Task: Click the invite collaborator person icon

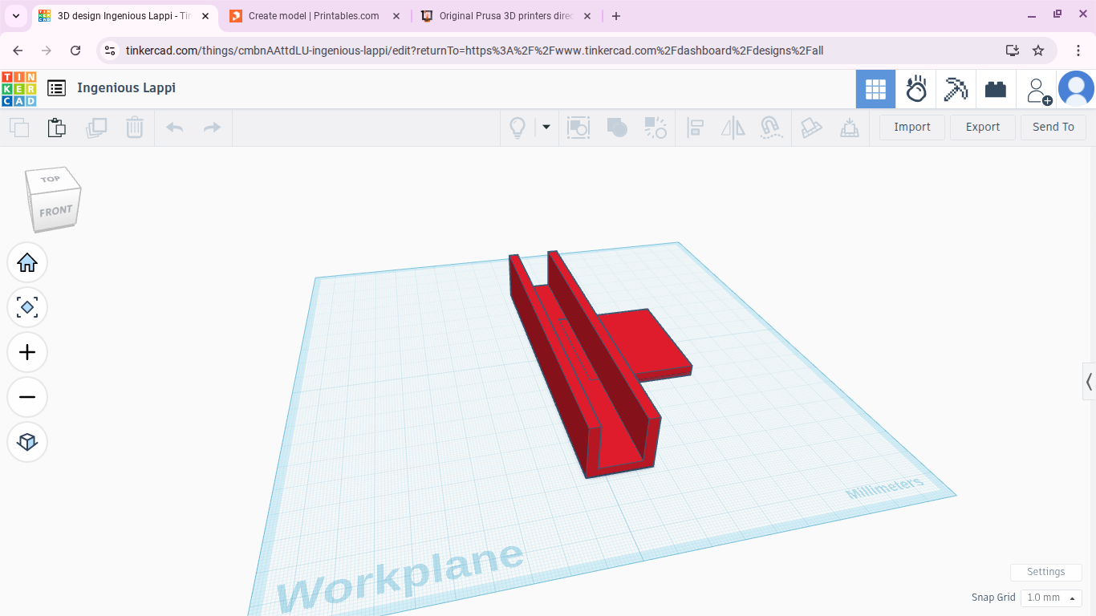Action: click(1039, 90)
